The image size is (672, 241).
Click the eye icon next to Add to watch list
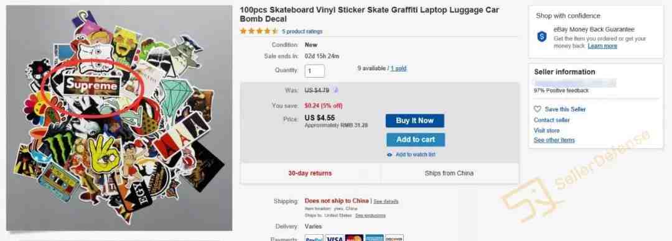[389, 155]
